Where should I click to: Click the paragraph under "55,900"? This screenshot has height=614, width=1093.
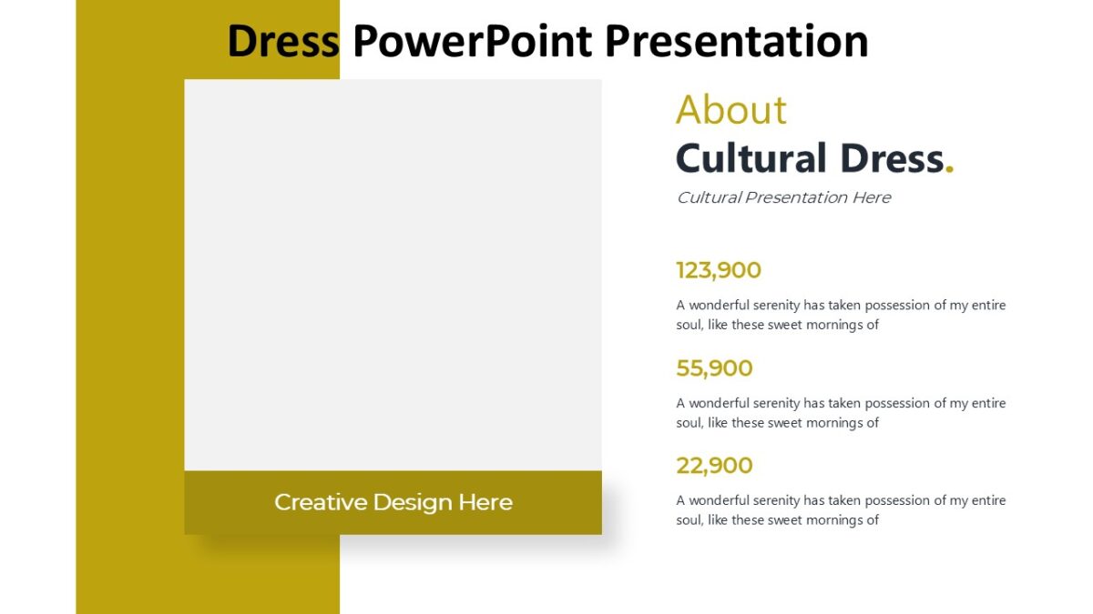[x=838, y=412]
